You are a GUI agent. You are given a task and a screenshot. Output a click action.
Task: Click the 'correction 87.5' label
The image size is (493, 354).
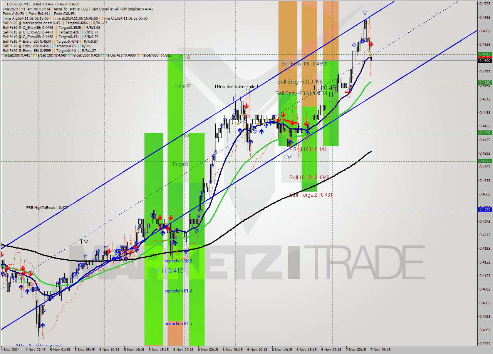point(178,324)
